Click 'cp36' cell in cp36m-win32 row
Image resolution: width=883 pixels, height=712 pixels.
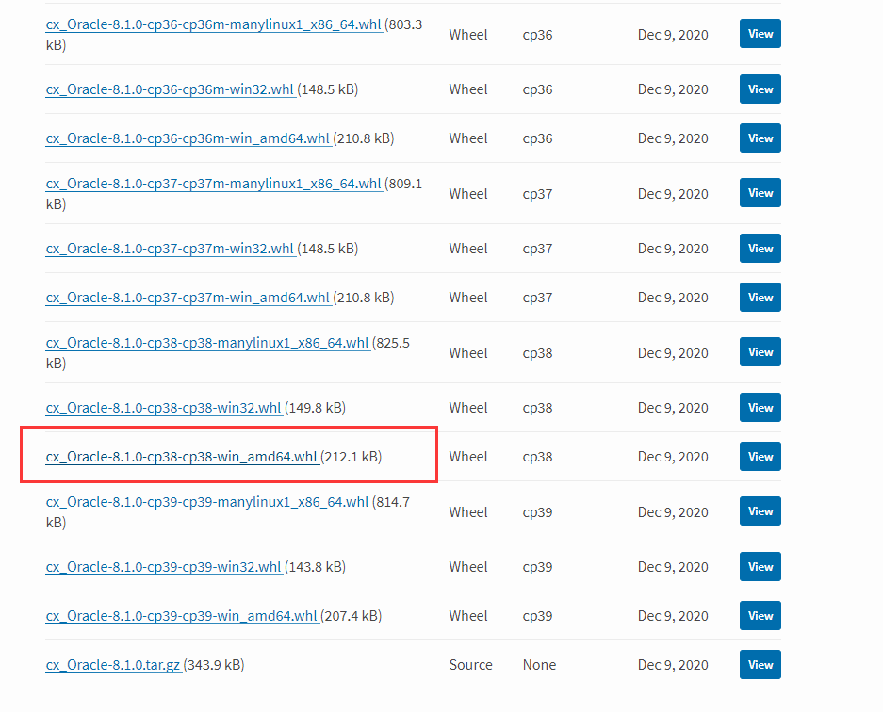coord(537,89)
